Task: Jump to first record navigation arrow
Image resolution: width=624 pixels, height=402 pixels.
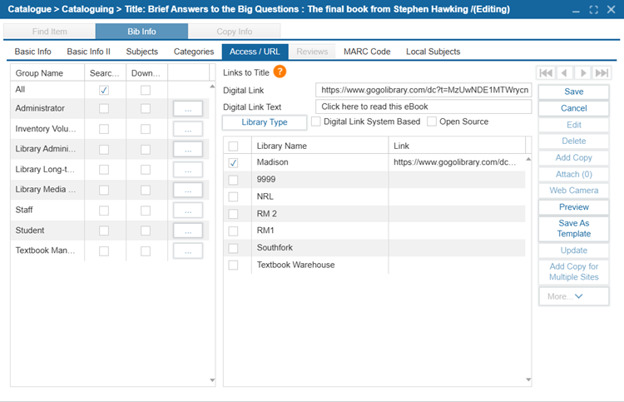Action: (546, 73)
